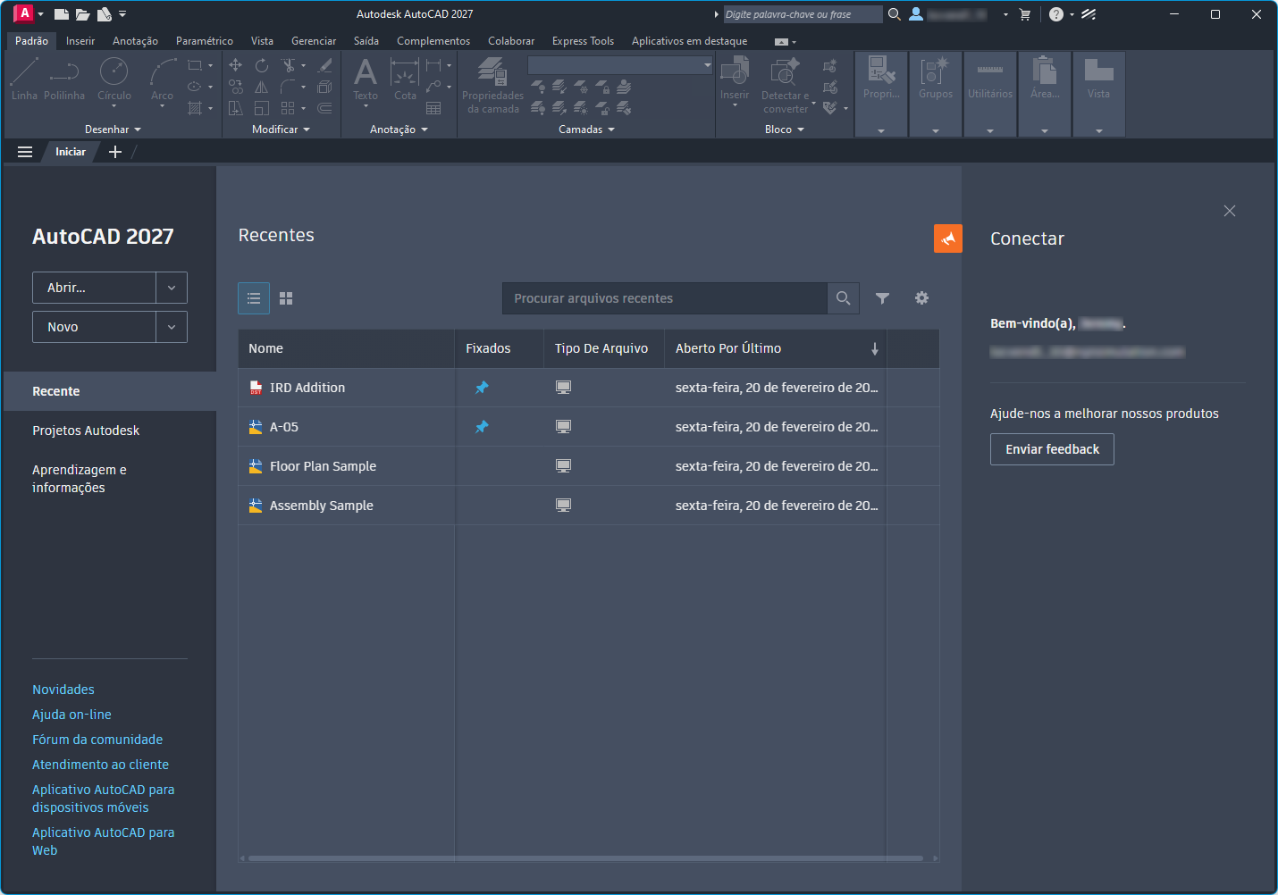The height and width of the screenshot is (895, 1278).
Task: Expand the Anotação panel flyout
Action: pyautogui.click(x=399, y=130)
